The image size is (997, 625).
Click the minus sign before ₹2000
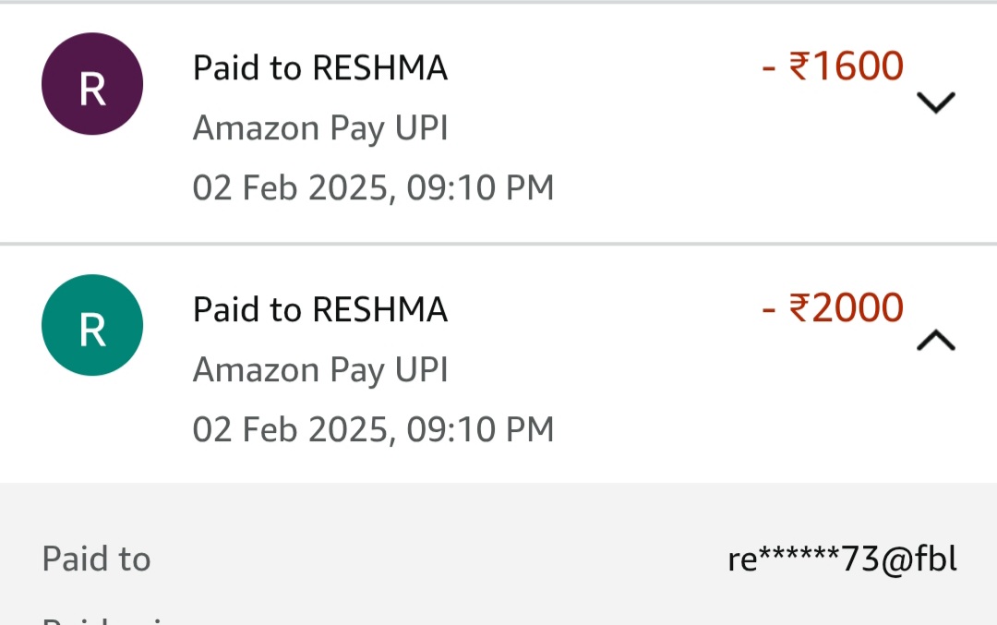(769, 309)
